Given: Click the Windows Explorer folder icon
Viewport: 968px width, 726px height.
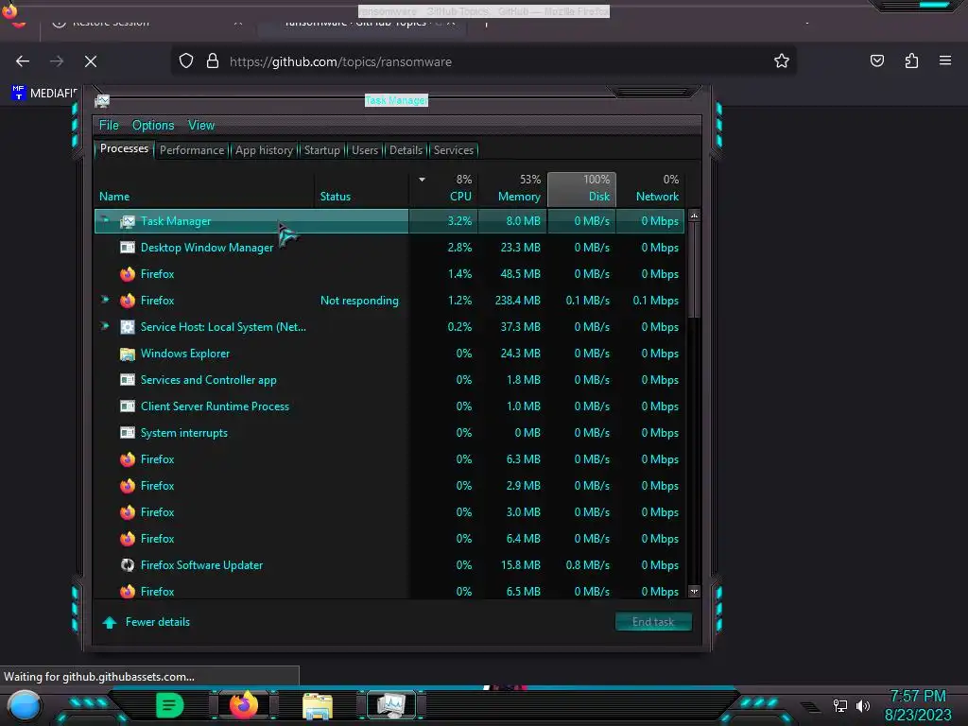Looking at the screenshot, I should [x=128, y=354].
